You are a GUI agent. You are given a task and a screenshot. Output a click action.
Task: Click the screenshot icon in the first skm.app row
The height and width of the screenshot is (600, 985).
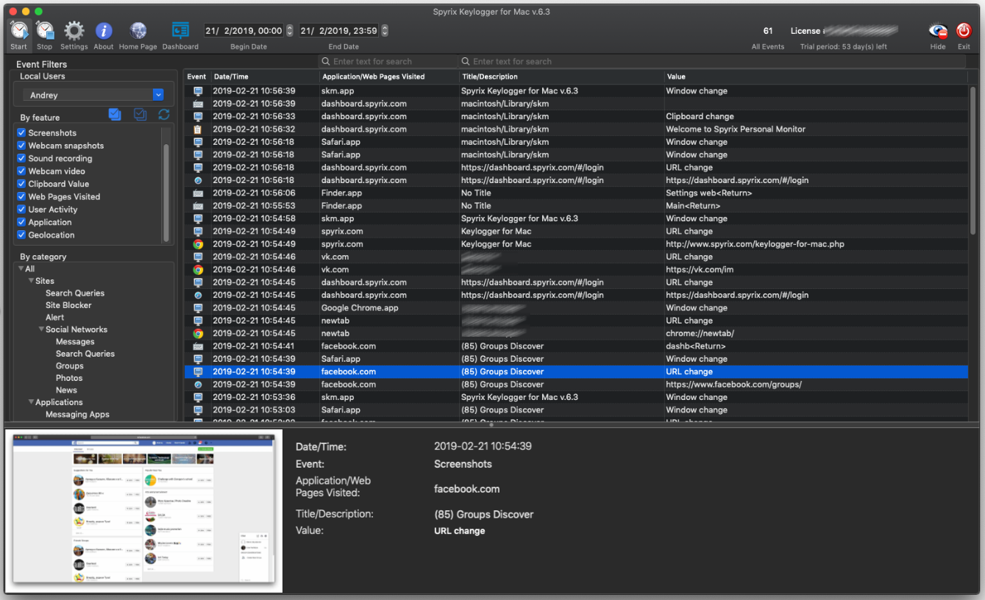point(198,91)
